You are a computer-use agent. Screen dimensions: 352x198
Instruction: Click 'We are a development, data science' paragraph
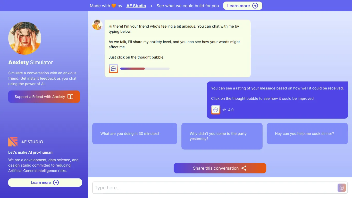(43, 165)
